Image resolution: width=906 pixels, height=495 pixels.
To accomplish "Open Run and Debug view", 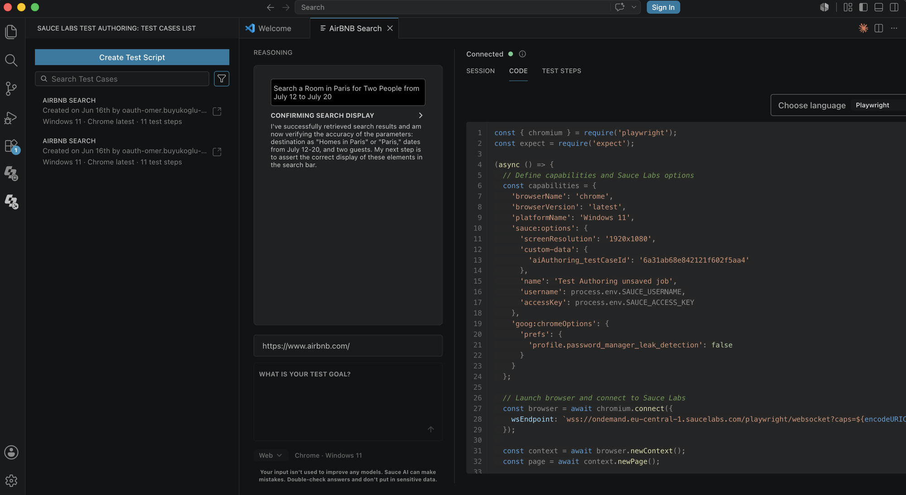I will tap(11, 117).
